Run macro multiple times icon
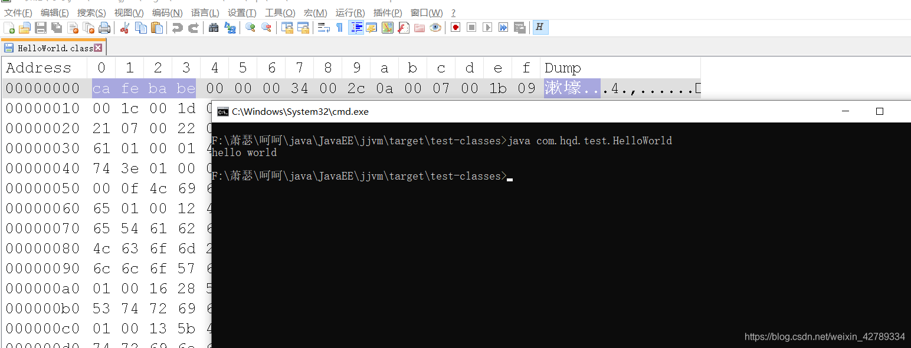This screenshot has height=348, width=911. (x=503, y=27)
